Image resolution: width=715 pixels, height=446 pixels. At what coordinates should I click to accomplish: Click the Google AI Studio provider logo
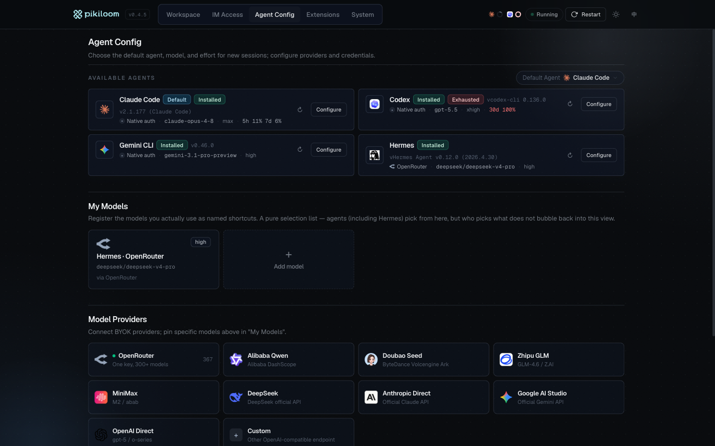[506, 397]
